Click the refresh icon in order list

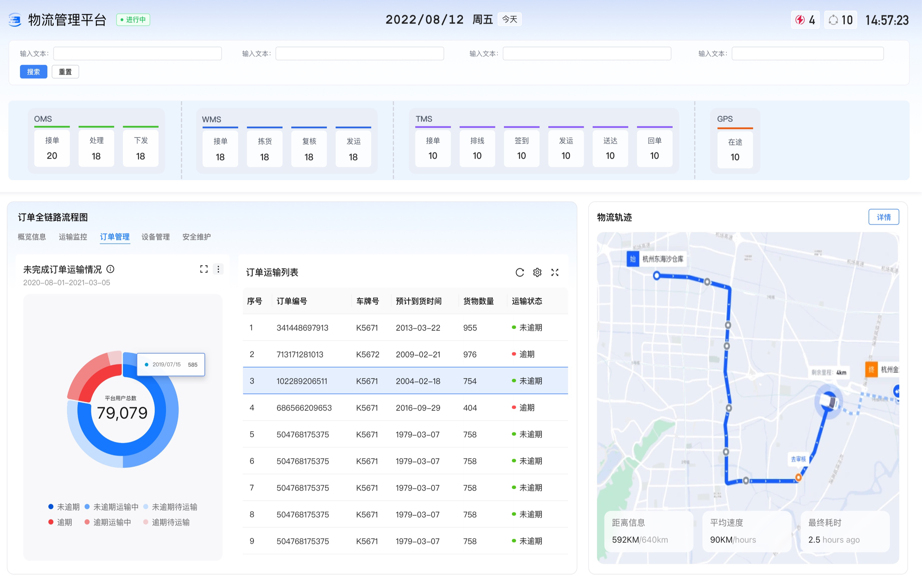pos(520,272)
